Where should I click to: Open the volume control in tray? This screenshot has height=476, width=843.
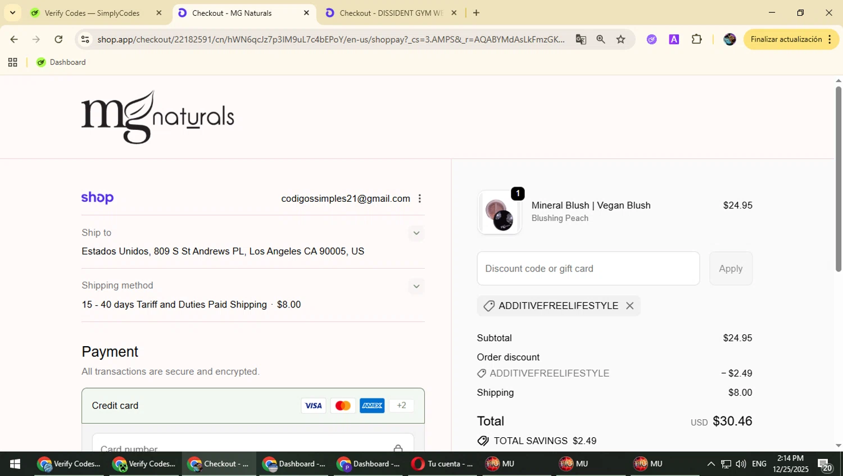[x=741, y=464]
